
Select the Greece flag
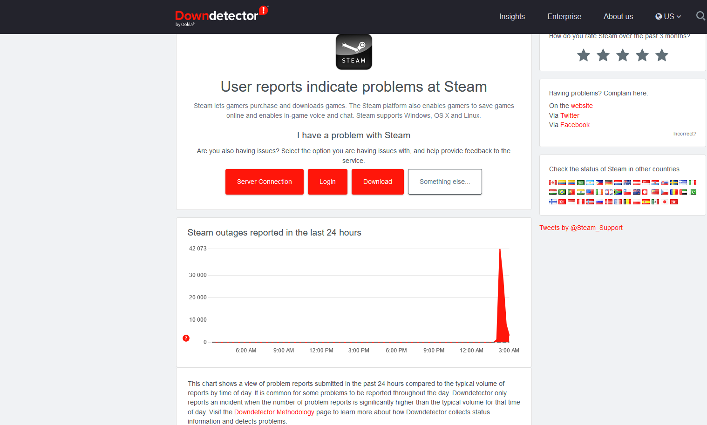coord(683,182)
